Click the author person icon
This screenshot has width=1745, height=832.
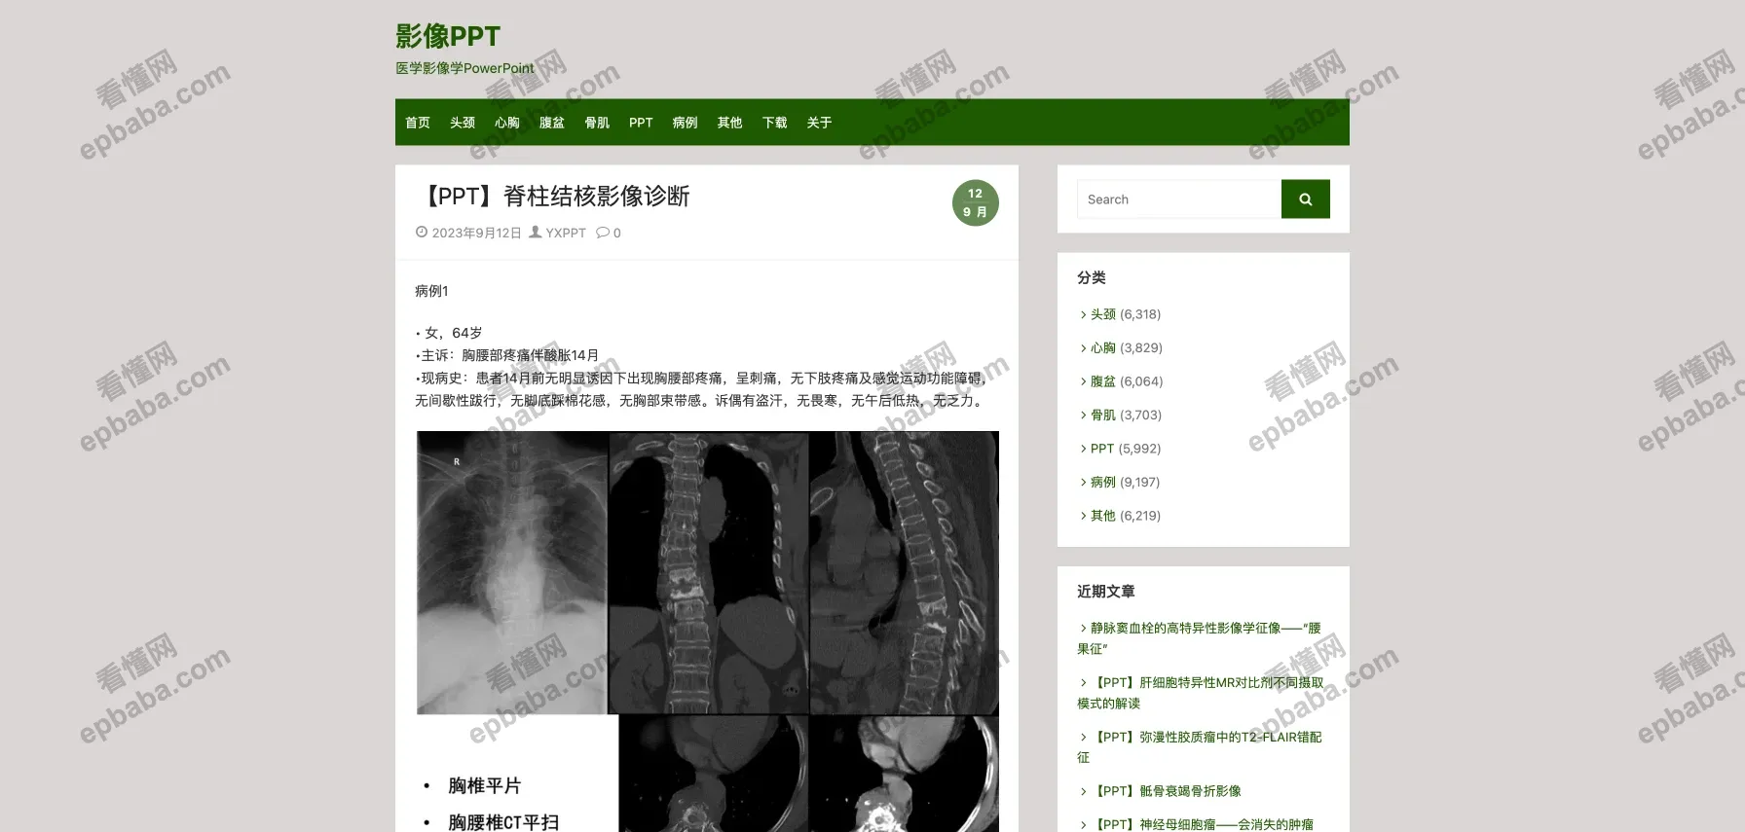[x=536, y=233]
